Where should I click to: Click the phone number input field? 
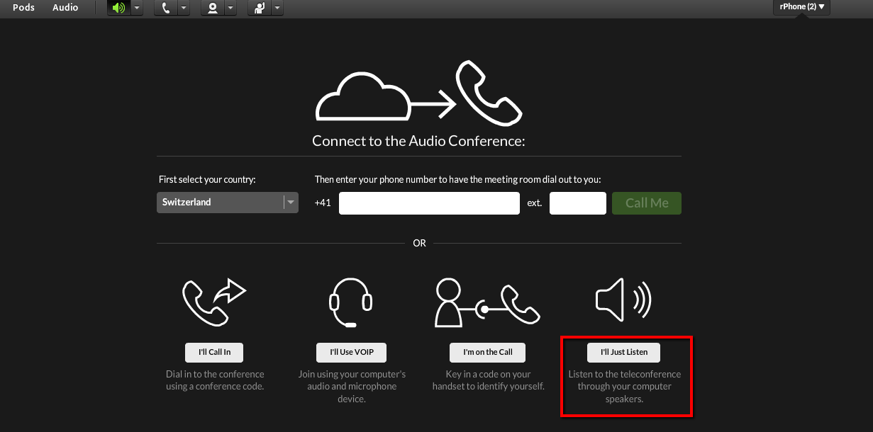tap(429, 203)
